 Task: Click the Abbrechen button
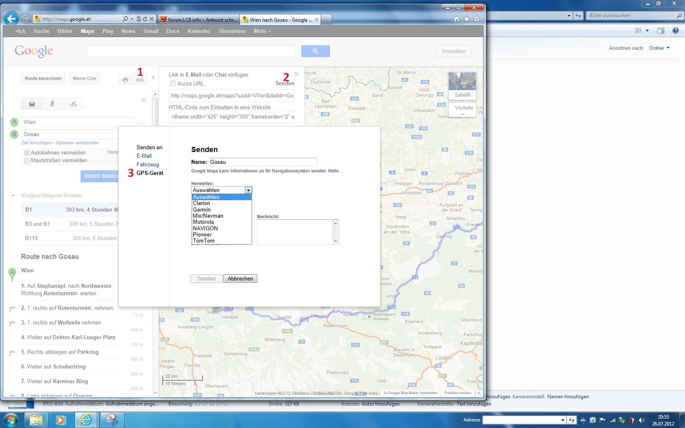click(x=240, y=279)
